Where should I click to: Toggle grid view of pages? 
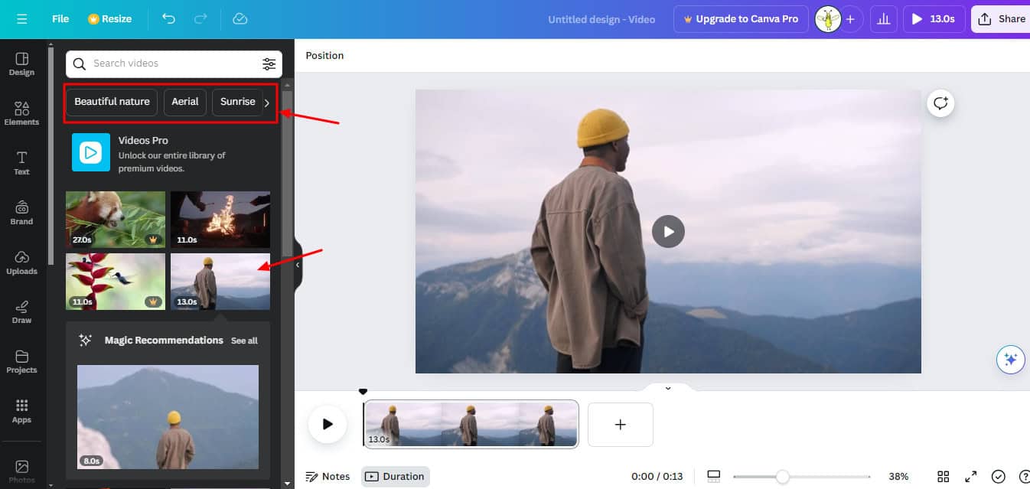click(x=944, y=476)
